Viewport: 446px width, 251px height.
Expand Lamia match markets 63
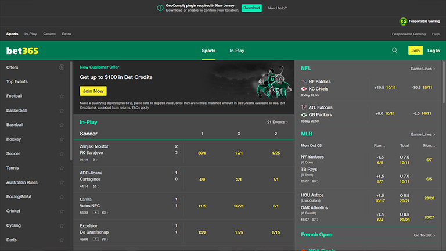pyautogui.click(x=105, y=213)
